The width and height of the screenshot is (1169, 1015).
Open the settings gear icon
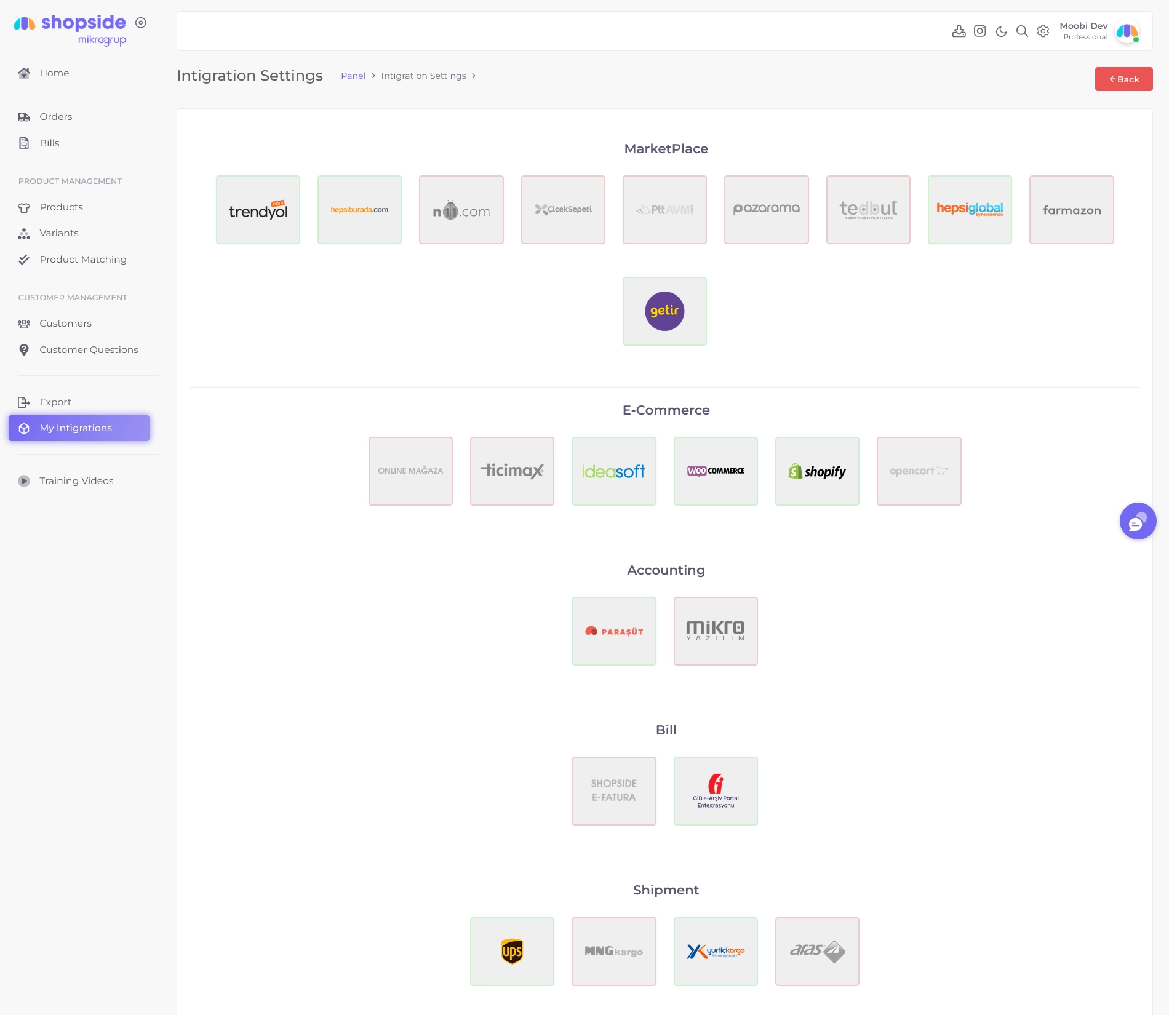tap(1043, 31)
